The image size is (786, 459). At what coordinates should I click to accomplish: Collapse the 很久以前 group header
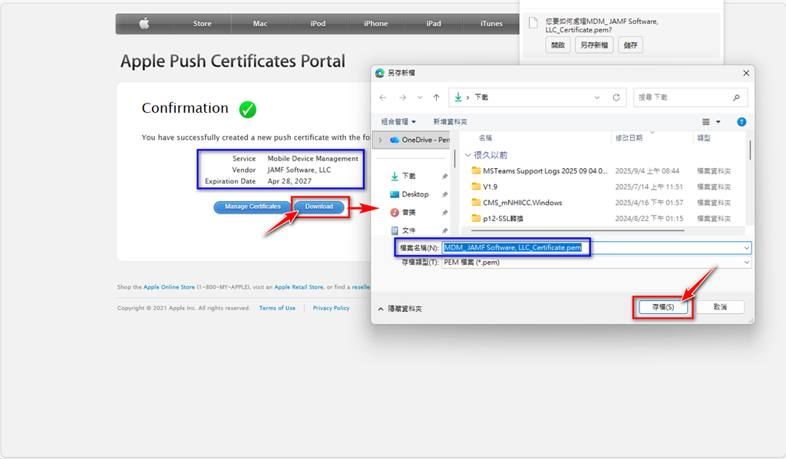(x=468, y=154)
